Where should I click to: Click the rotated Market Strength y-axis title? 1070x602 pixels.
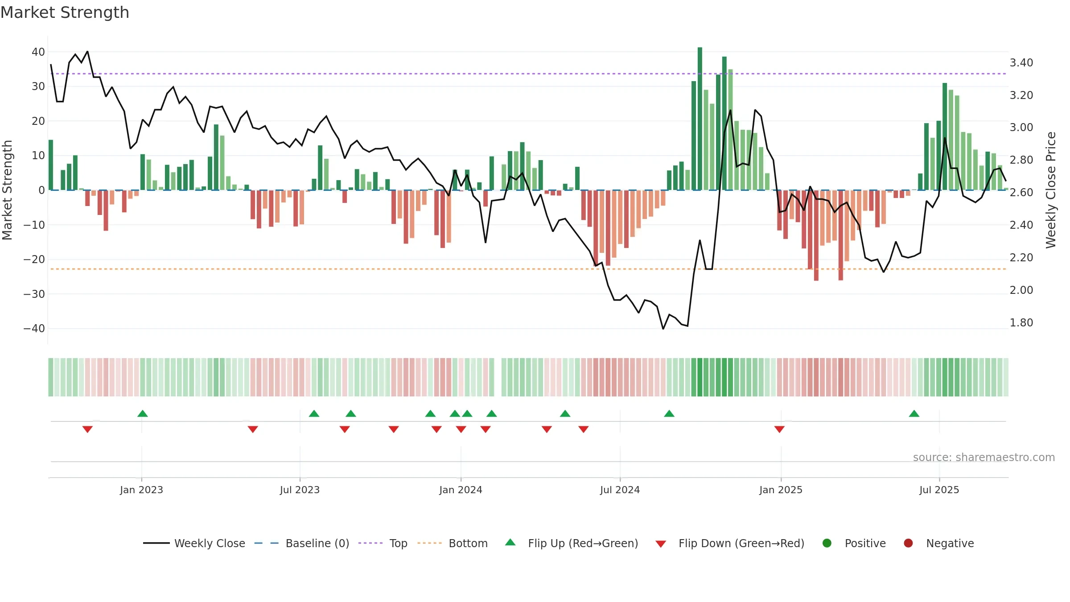7,190
